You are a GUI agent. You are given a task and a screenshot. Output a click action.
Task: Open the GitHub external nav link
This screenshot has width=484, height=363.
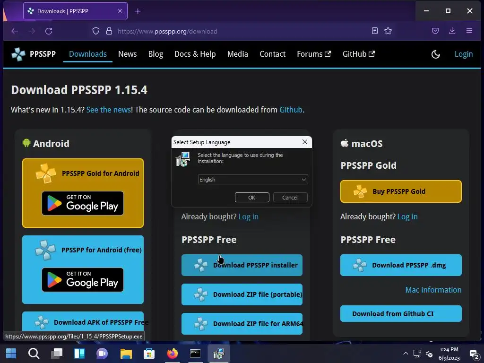pos(359,54)
